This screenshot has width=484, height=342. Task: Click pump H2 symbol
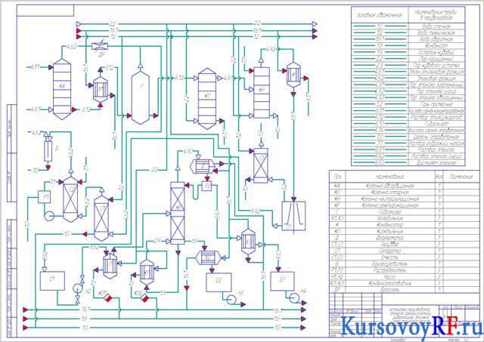[77, 288]
